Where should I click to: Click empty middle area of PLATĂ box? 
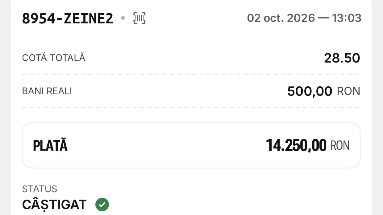167,146
